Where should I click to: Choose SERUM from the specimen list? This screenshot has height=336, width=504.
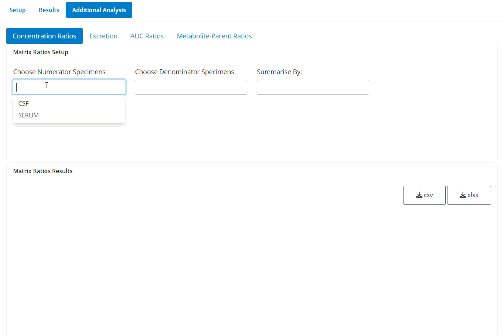pyautogui.click(x=28, y=115)
